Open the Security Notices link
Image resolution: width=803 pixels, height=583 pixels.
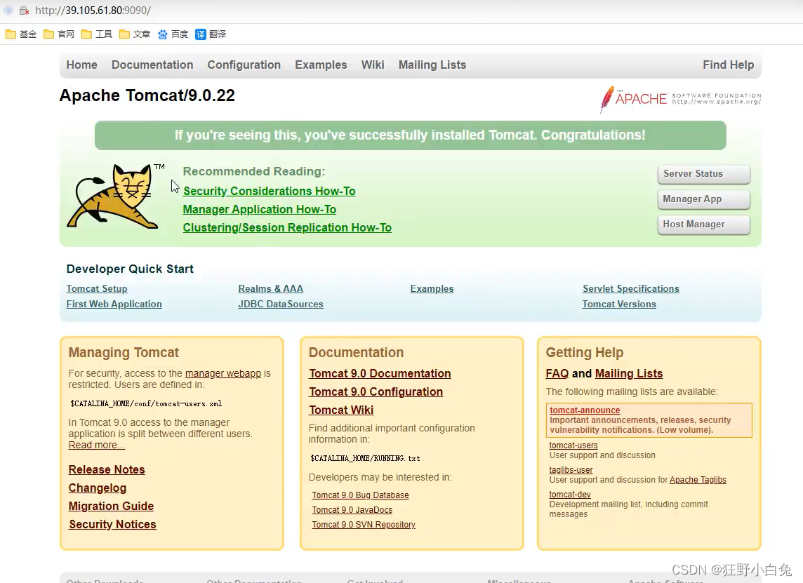tap(113, 525)
